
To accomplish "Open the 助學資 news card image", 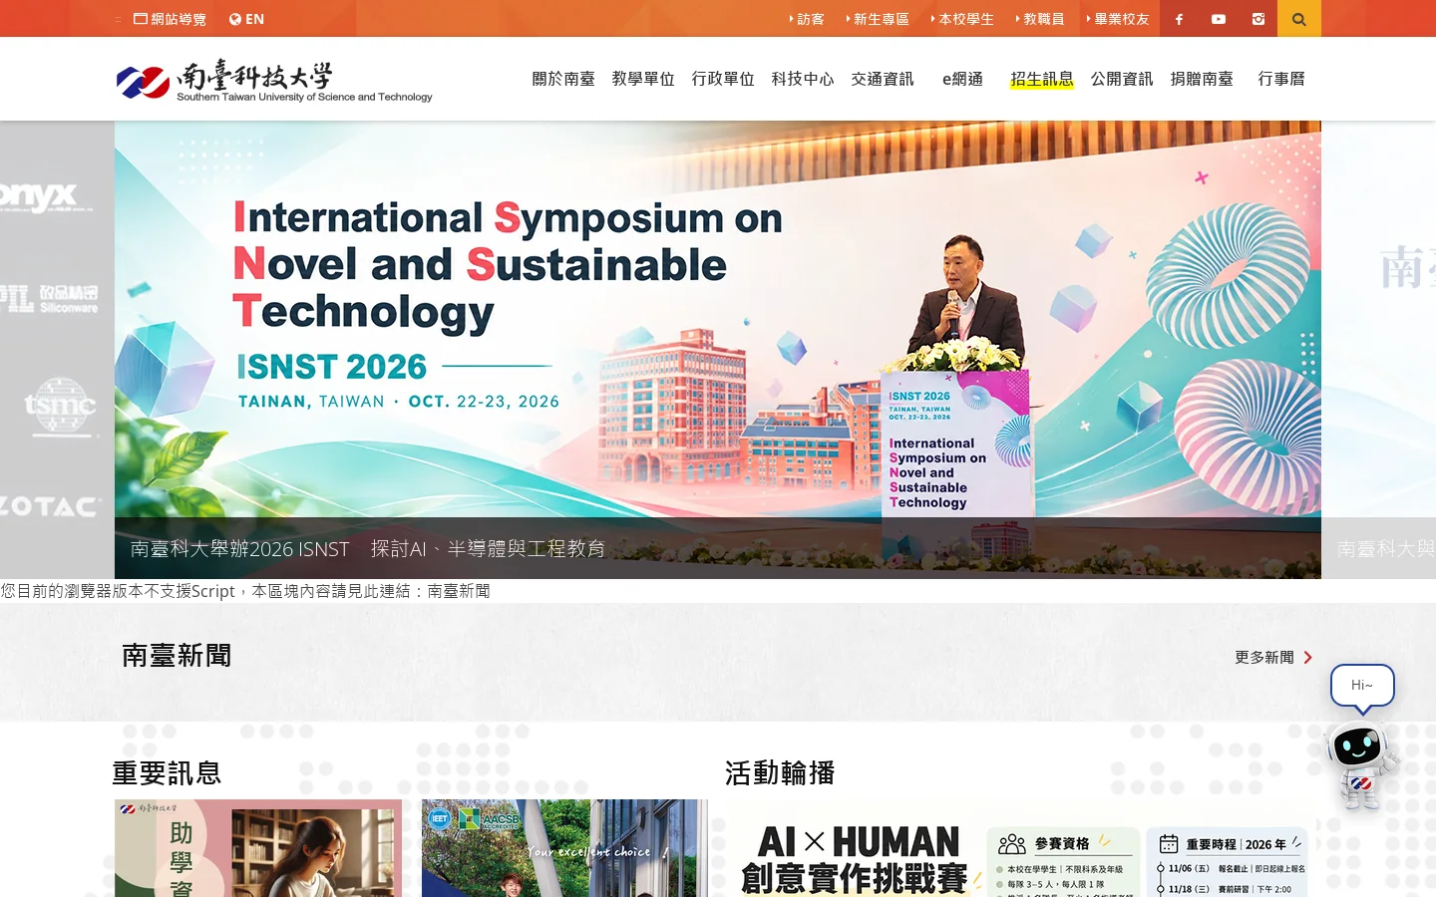I will coord(258,848).
